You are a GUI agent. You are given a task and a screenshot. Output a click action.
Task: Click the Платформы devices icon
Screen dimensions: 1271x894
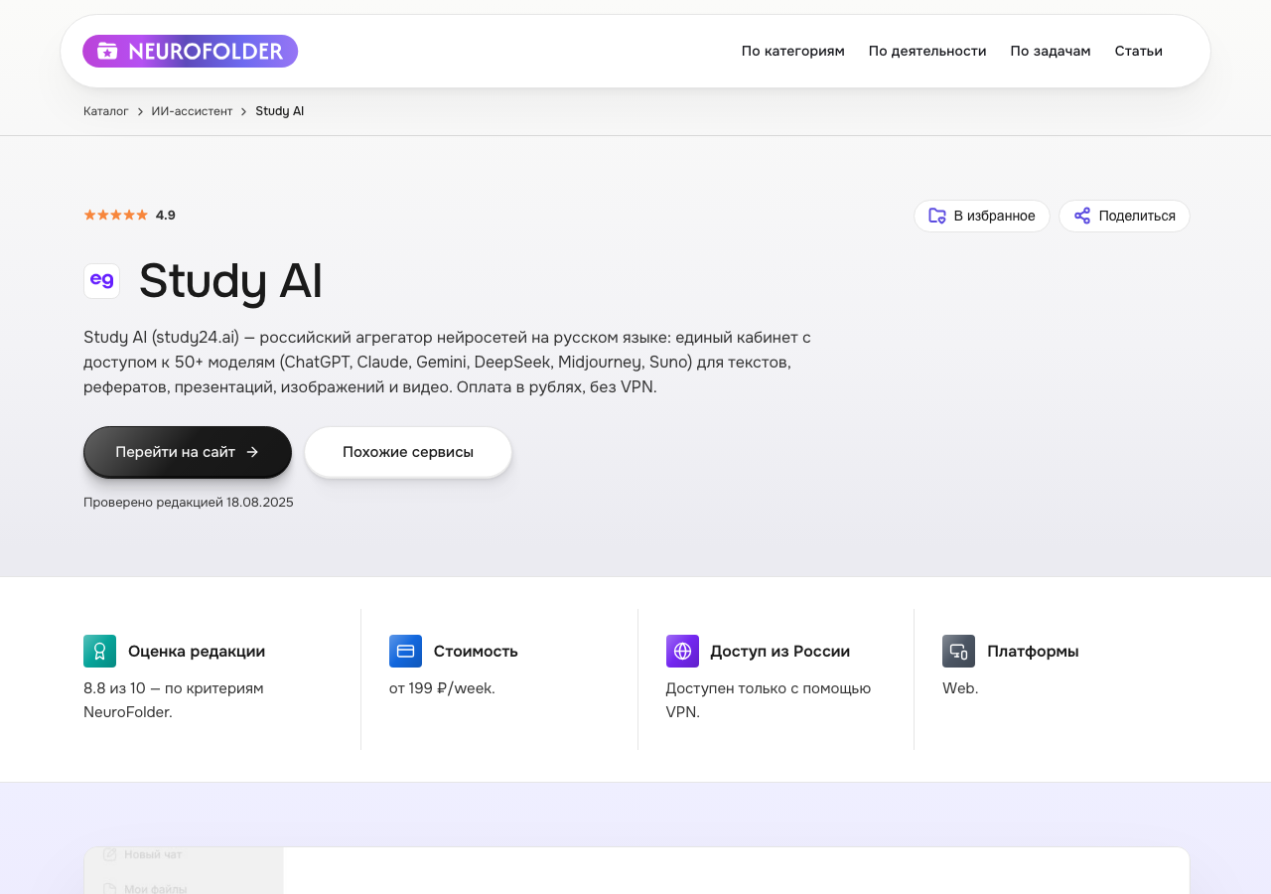(958, 652)
